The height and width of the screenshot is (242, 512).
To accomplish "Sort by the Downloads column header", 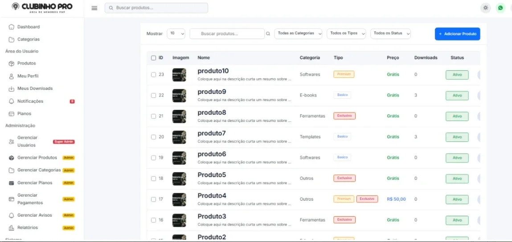I will coord(426,58).
